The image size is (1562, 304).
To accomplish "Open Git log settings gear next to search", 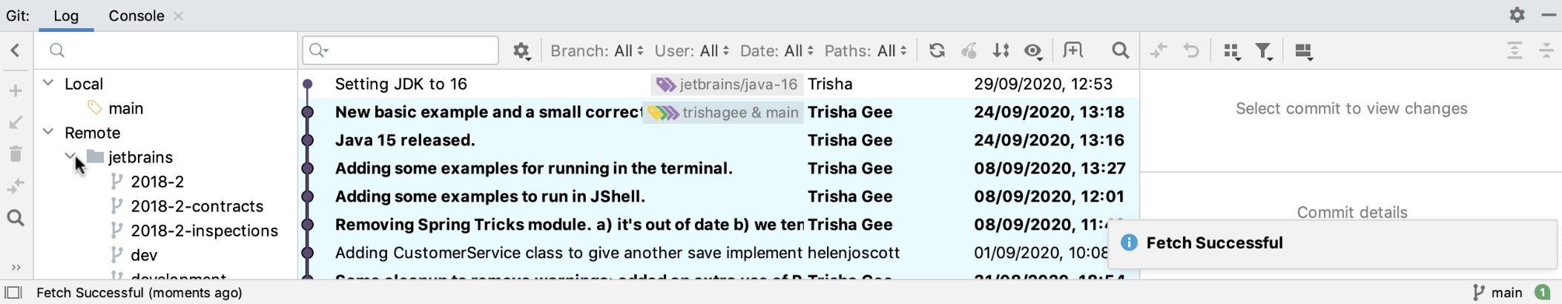I will click(521, 50).
